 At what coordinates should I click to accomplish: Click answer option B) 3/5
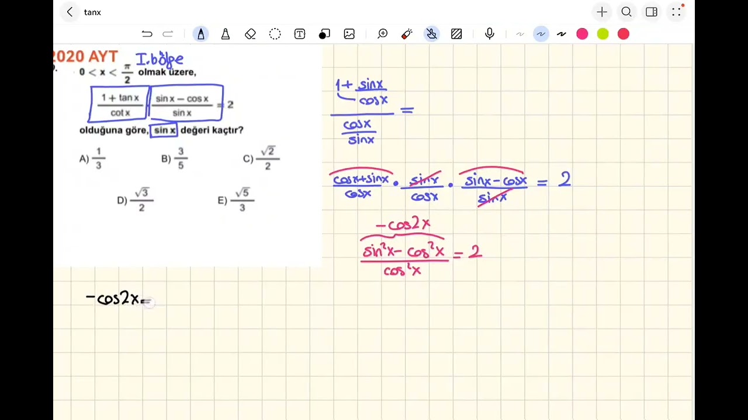pos(174,159)
